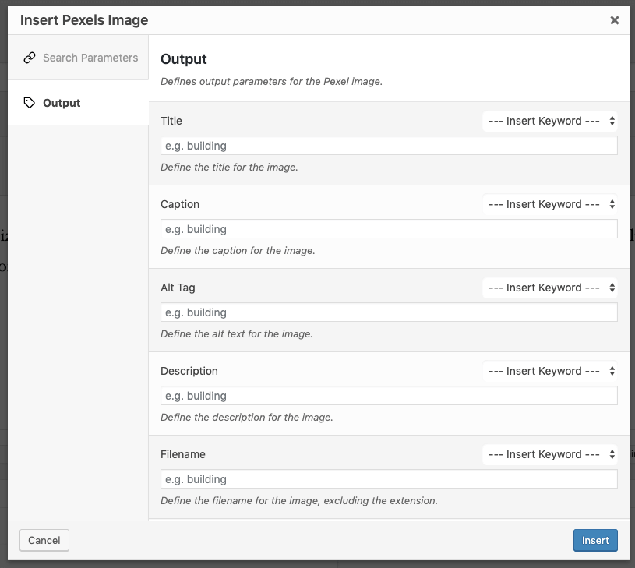Focus the Title input field

tap(389, 146)
